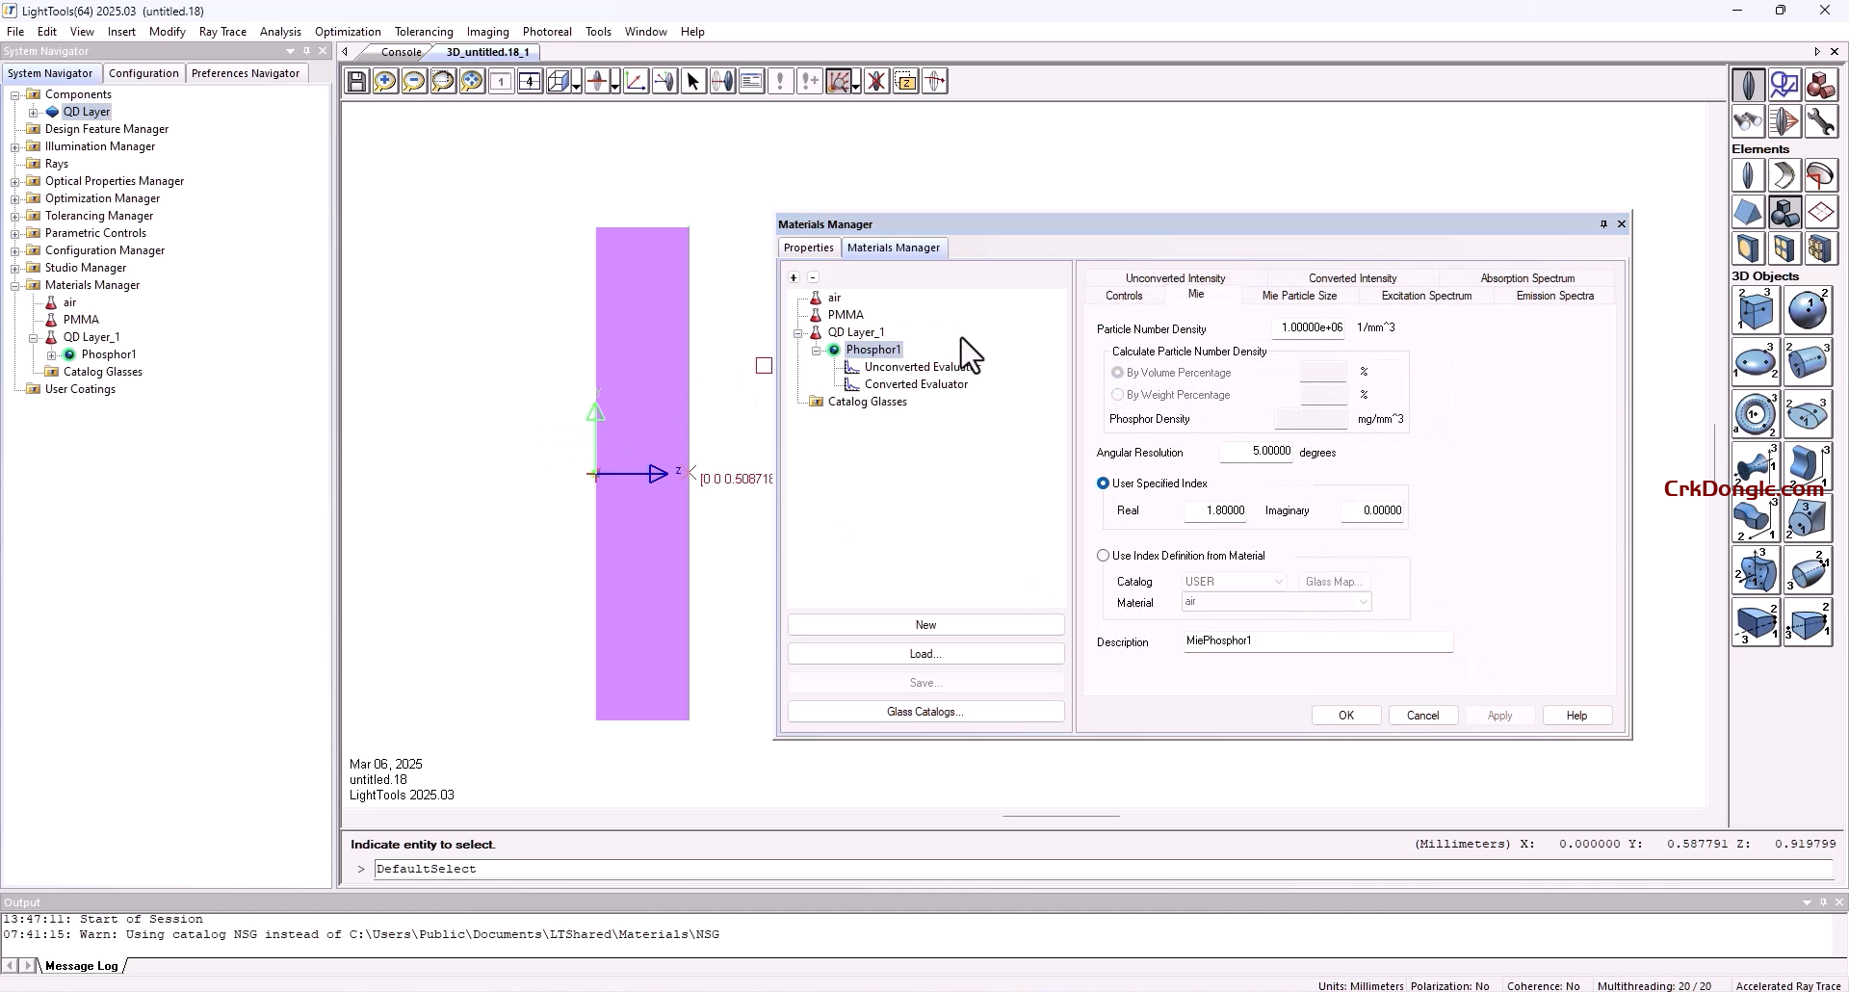This screenshot has width=1849, height=992.
Task: Switch to the Mie tab
Action: tap(1196, 295)
